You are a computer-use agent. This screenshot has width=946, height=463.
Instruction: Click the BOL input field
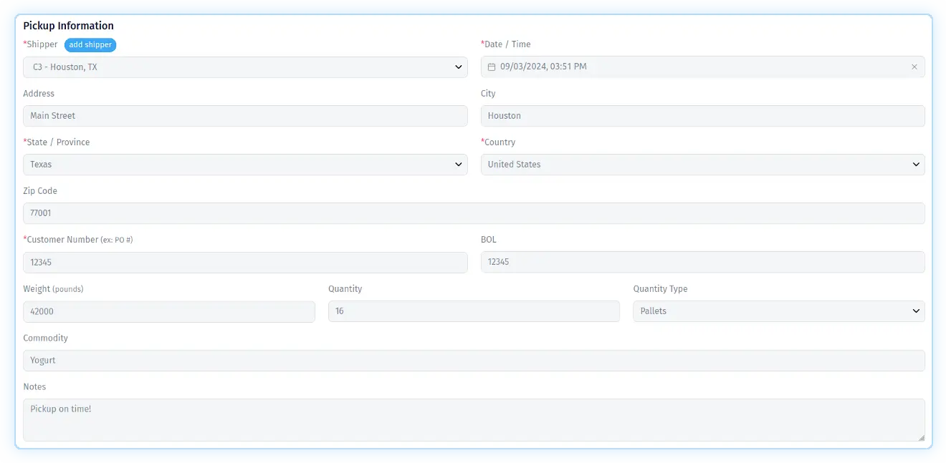pyautogui.click(x=702, y=262)
